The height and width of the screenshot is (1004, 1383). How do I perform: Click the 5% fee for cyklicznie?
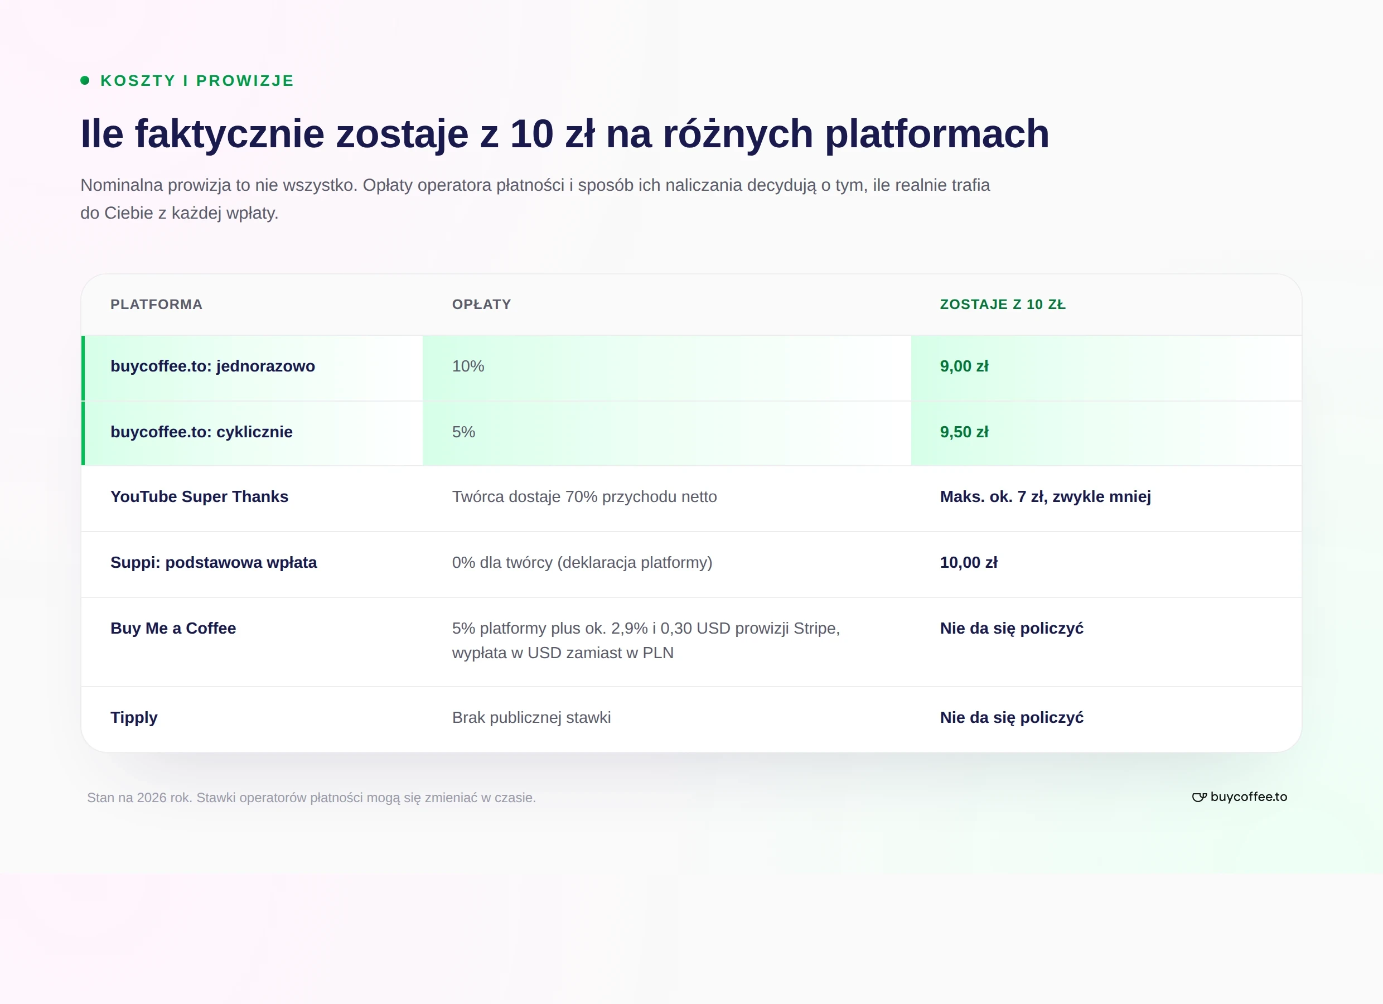tap(463, 432)
